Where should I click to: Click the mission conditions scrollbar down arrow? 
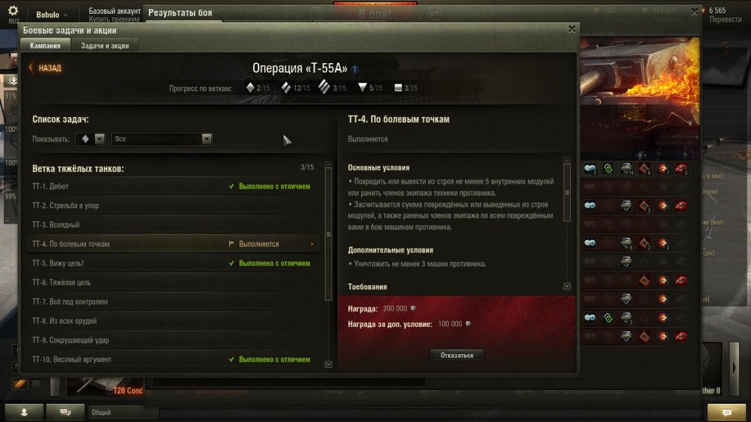pyautogui.click(x=567, y=286)
